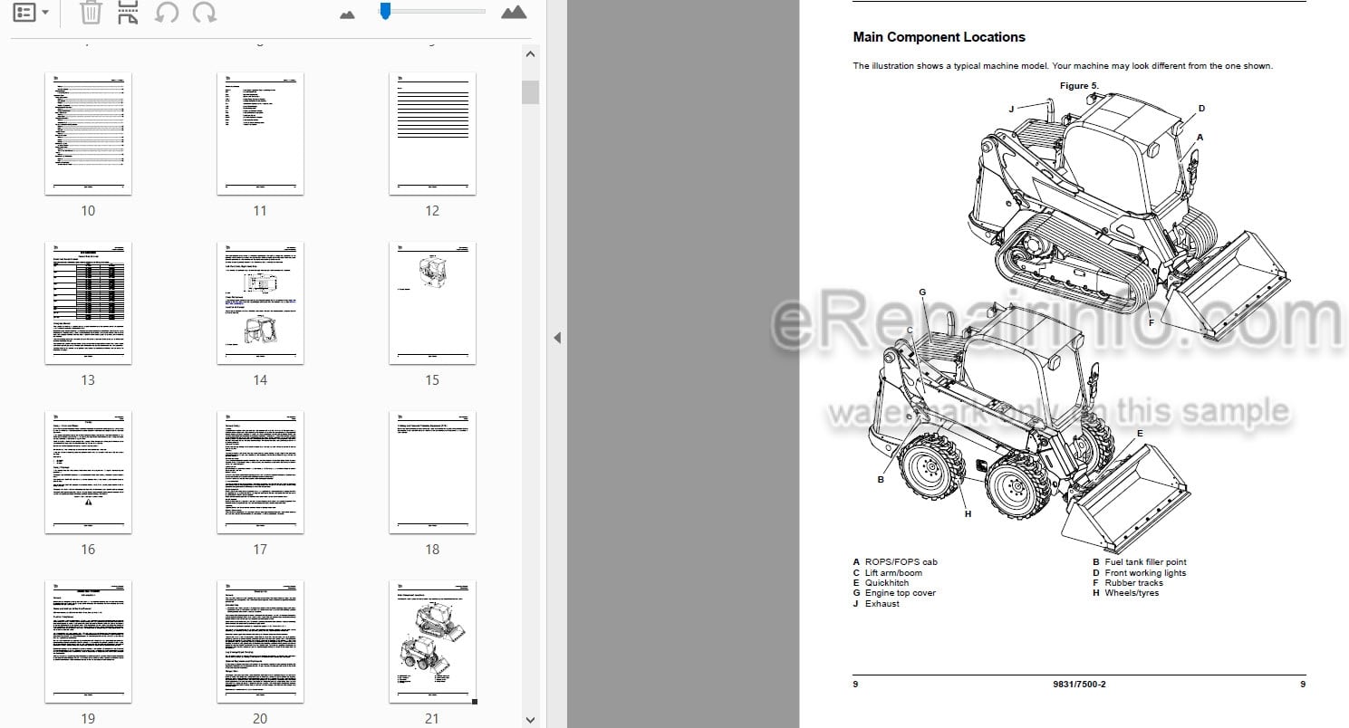Click legend entry 'Lift arm/boom'

(893, 573)
